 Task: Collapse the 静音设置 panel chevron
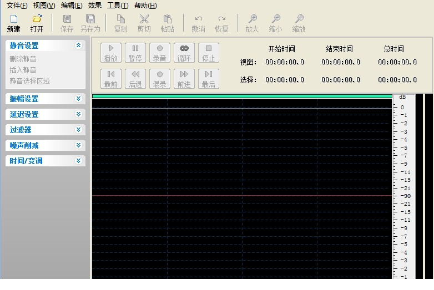point(79,45)
